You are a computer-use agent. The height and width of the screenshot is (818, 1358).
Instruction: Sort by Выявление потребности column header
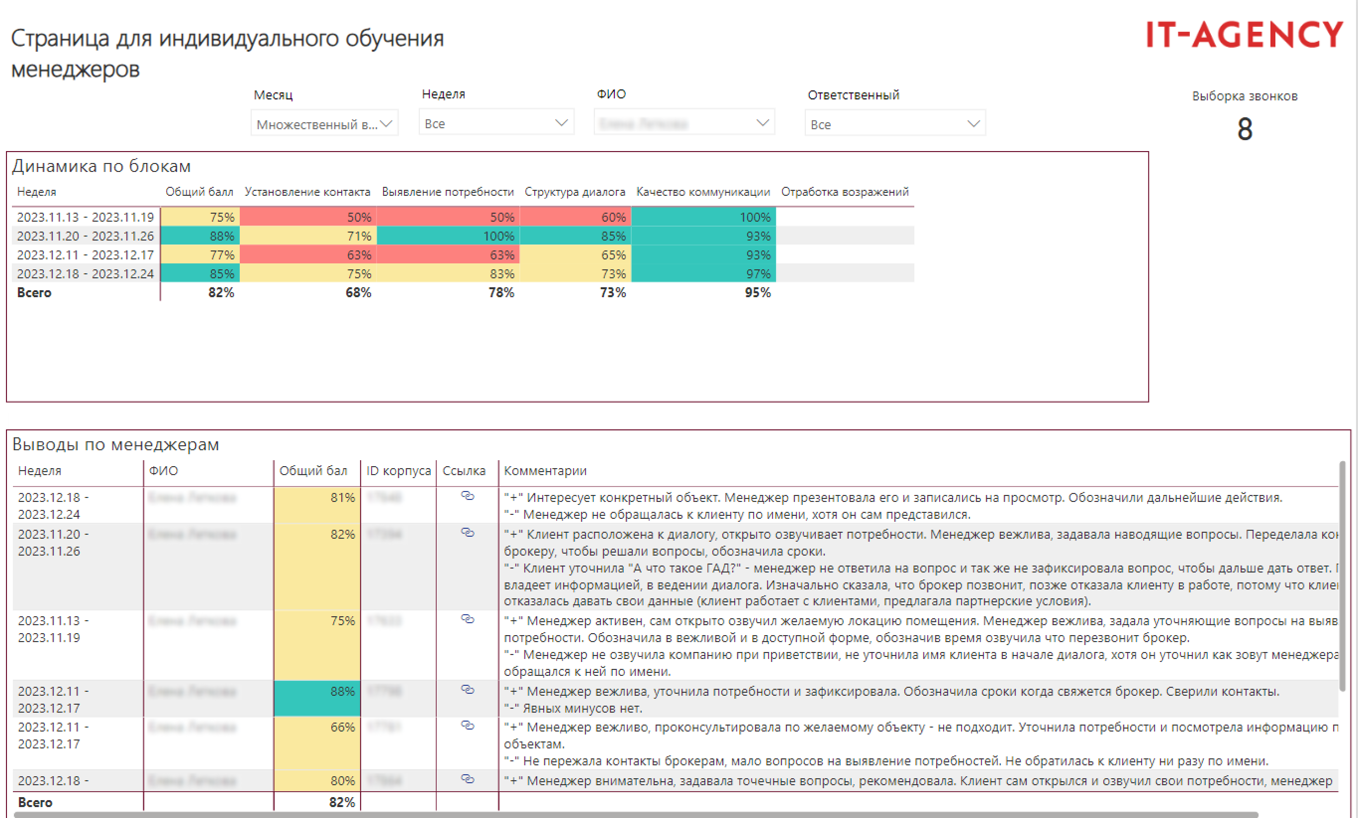pos(448,191)
